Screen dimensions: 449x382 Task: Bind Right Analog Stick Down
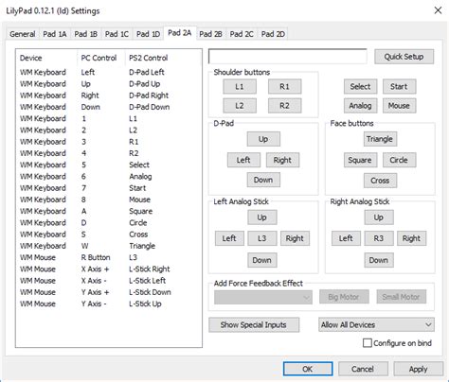tap(379, 260)
